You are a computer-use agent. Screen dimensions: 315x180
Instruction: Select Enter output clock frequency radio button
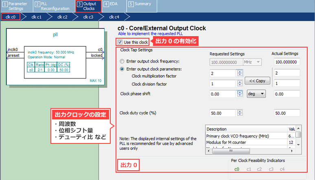(x=122, y=61)
